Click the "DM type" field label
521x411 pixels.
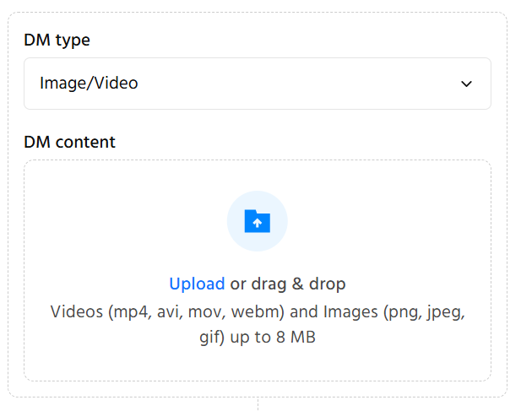tap(57, 40)
